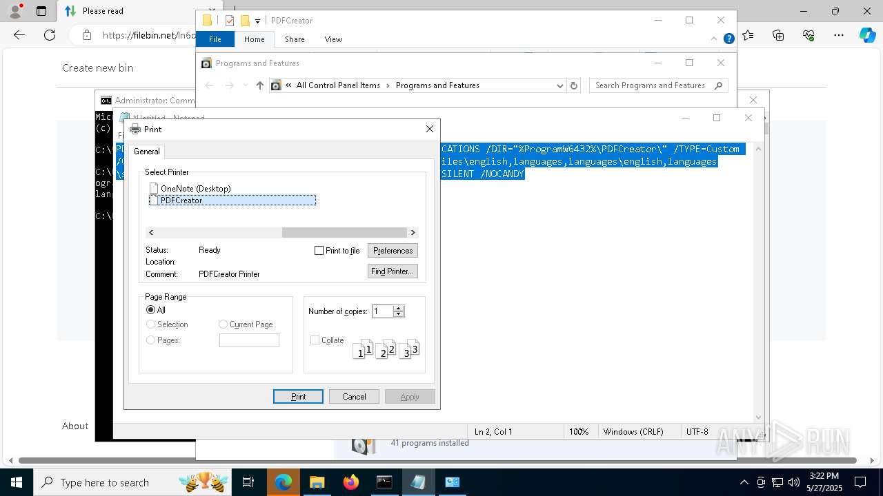Image resolution: width=883 pixels, height=496 pixels.
Task: Expand address bar dropdown in Programs and Features
Action: coord(559,85)
